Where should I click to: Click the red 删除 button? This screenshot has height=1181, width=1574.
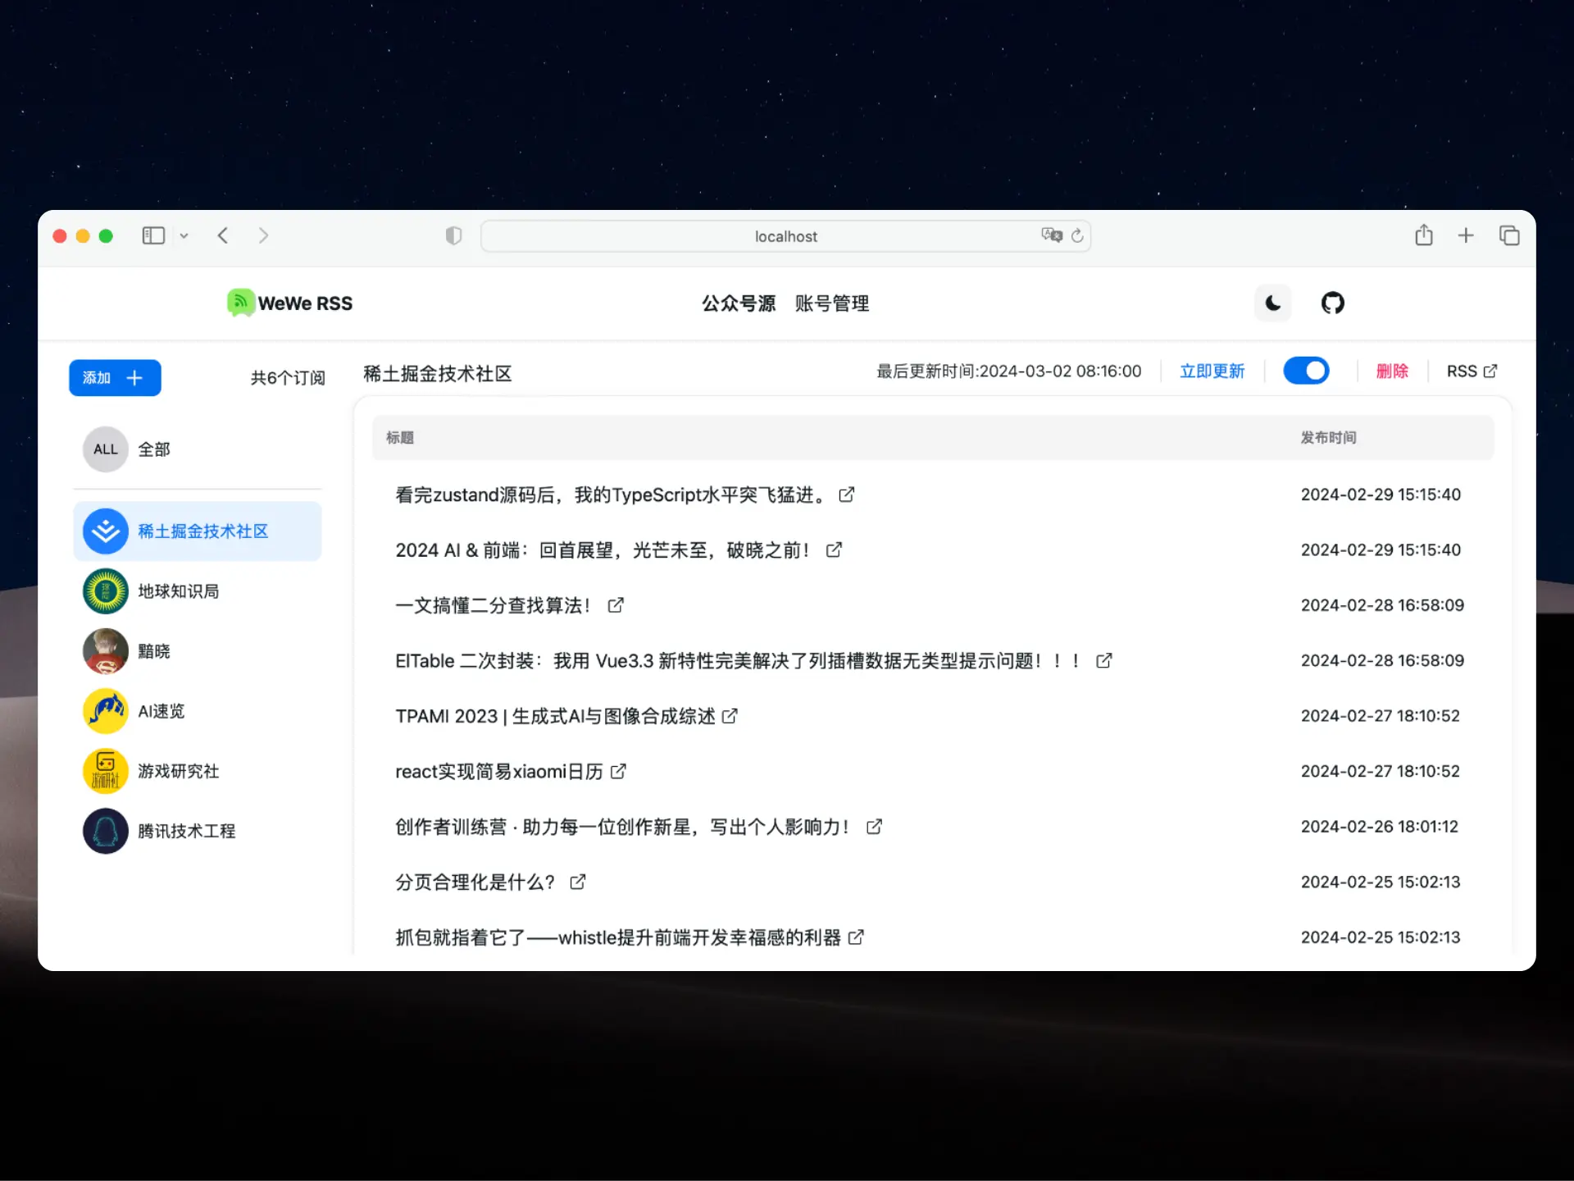pos(1391,372)
